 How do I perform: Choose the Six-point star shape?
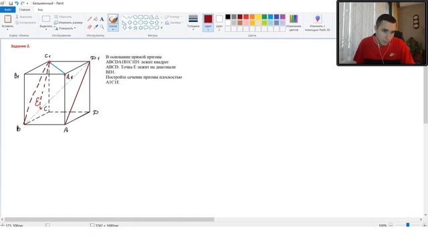140,28
